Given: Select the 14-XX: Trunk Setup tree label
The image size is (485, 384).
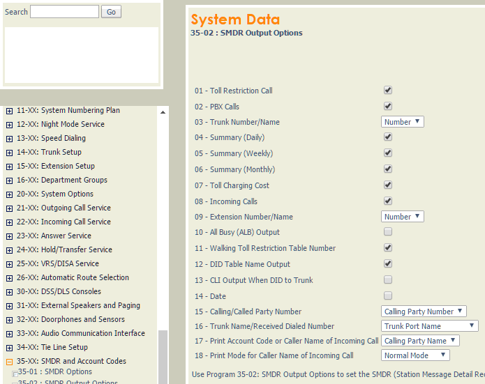Looking at the screenshot, I should (49, 152).
